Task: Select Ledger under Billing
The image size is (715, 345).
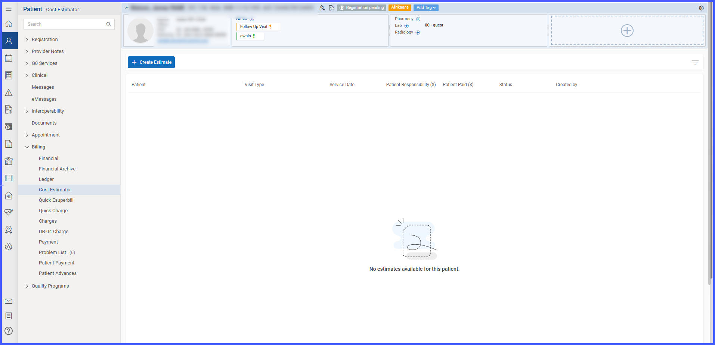Action: (x=46, y=179)
